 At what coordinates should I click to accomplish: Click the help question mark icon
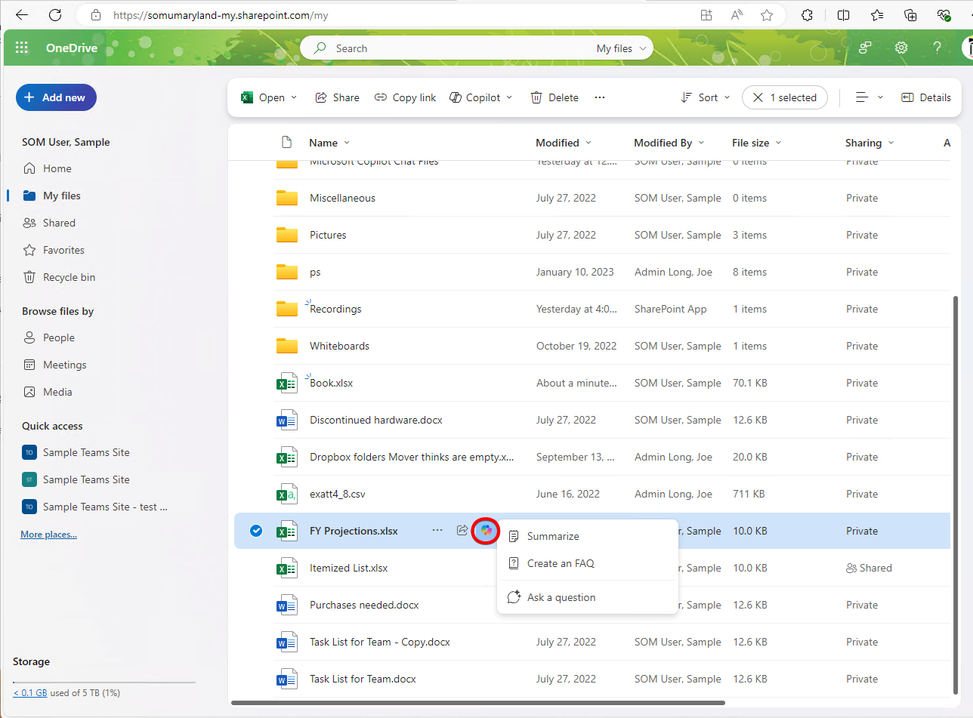point(937,48)
